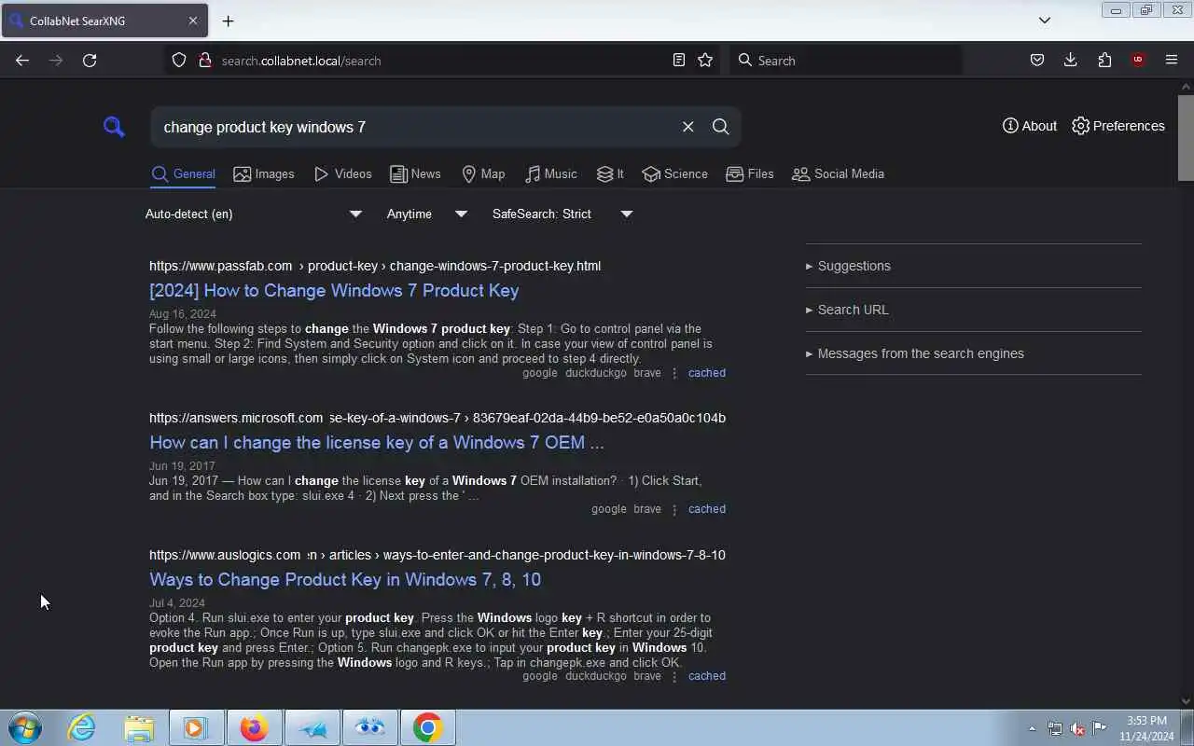Switch to the Videos tab
This screenshot has width=1194, height=746.
tap(343, 174)
